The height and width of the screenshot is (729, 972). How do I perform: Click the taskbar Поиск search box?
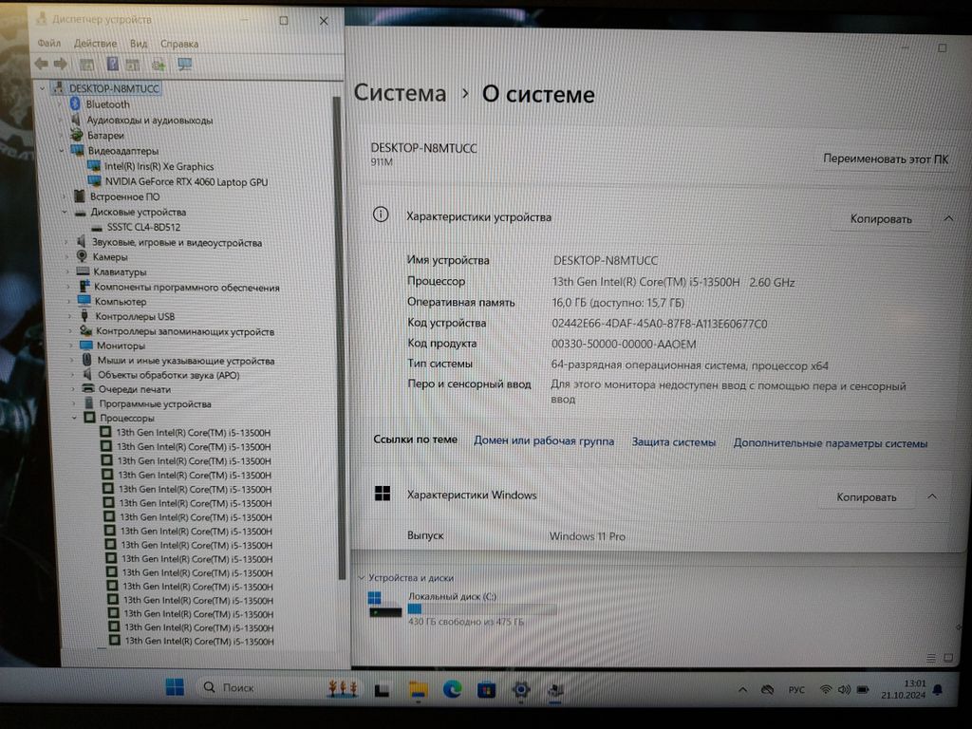(x=252, y=687)
